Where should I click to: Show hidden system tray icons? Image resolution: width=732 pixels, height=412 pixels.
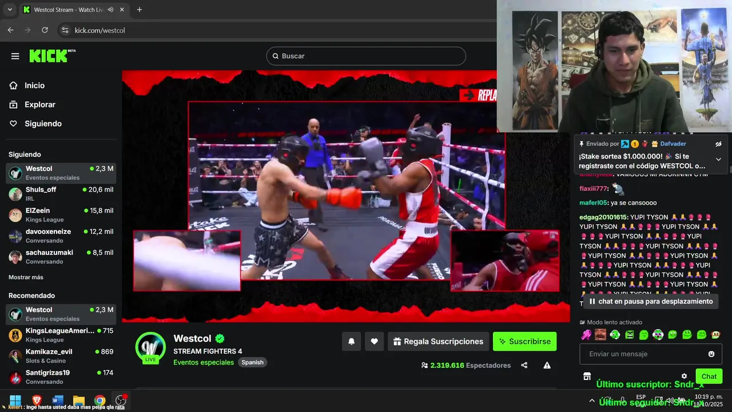592,401
